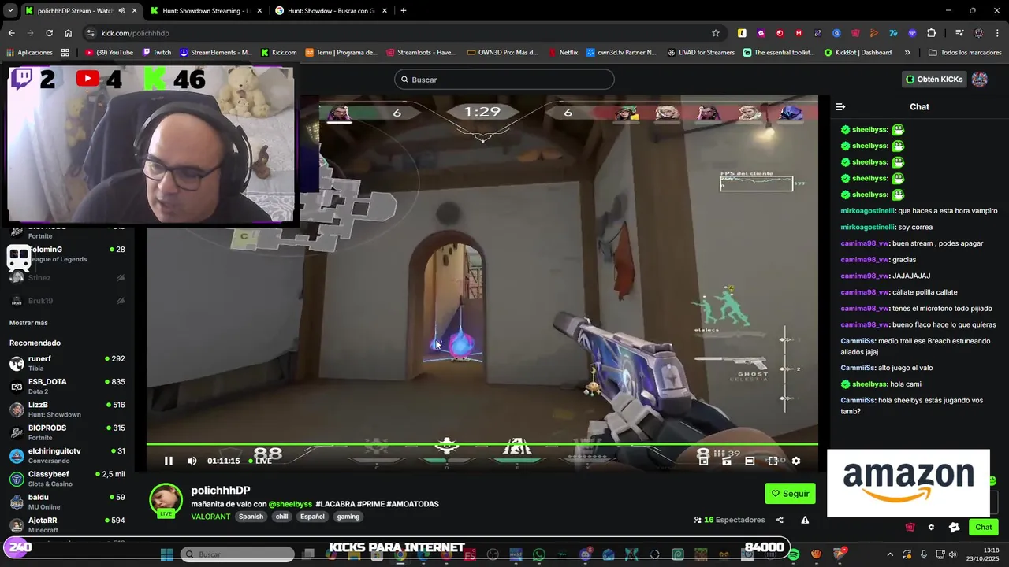Pause the live stream video
The image size is (1009, 567).
168,461
